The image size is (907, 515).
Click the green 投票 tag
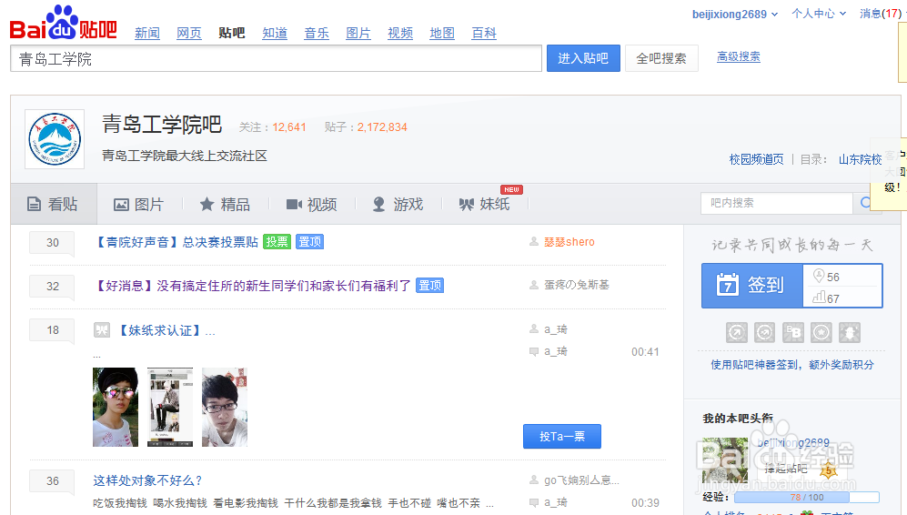tap(277, 242)
